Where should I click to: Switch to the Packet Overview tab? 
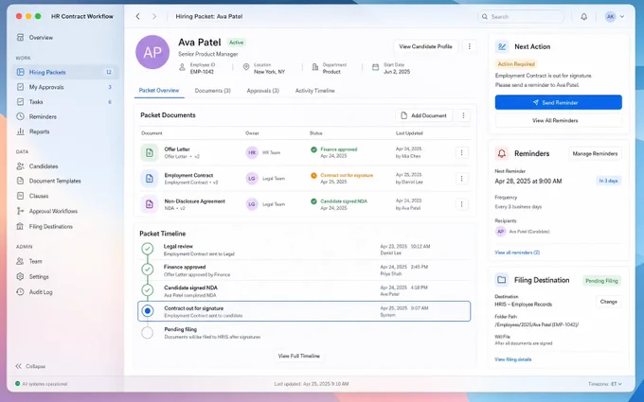159,90
